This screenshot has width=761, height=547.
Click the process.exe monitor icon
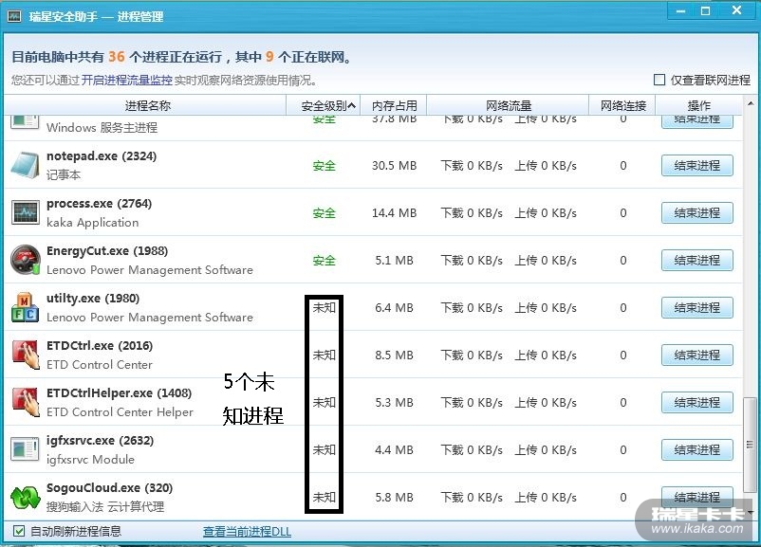[25, 213]
